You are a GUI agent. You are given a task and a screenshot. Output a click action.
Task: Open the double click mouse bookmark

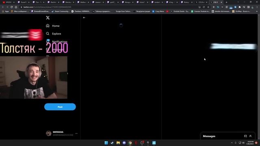click(221, 11)
